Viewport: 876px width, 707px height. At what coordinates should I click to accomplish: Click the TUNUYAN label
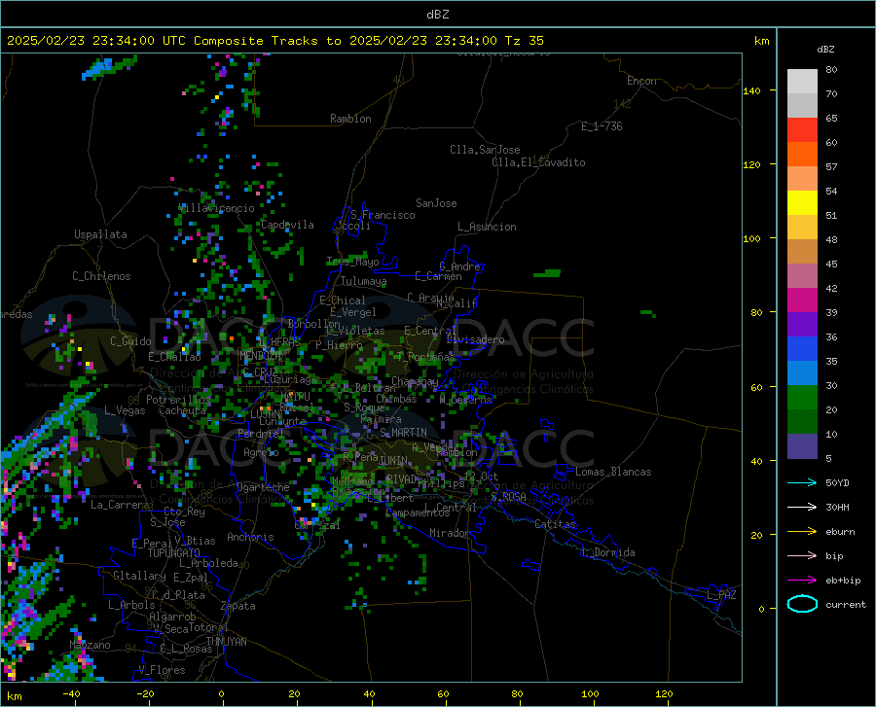tap(226, 641)
